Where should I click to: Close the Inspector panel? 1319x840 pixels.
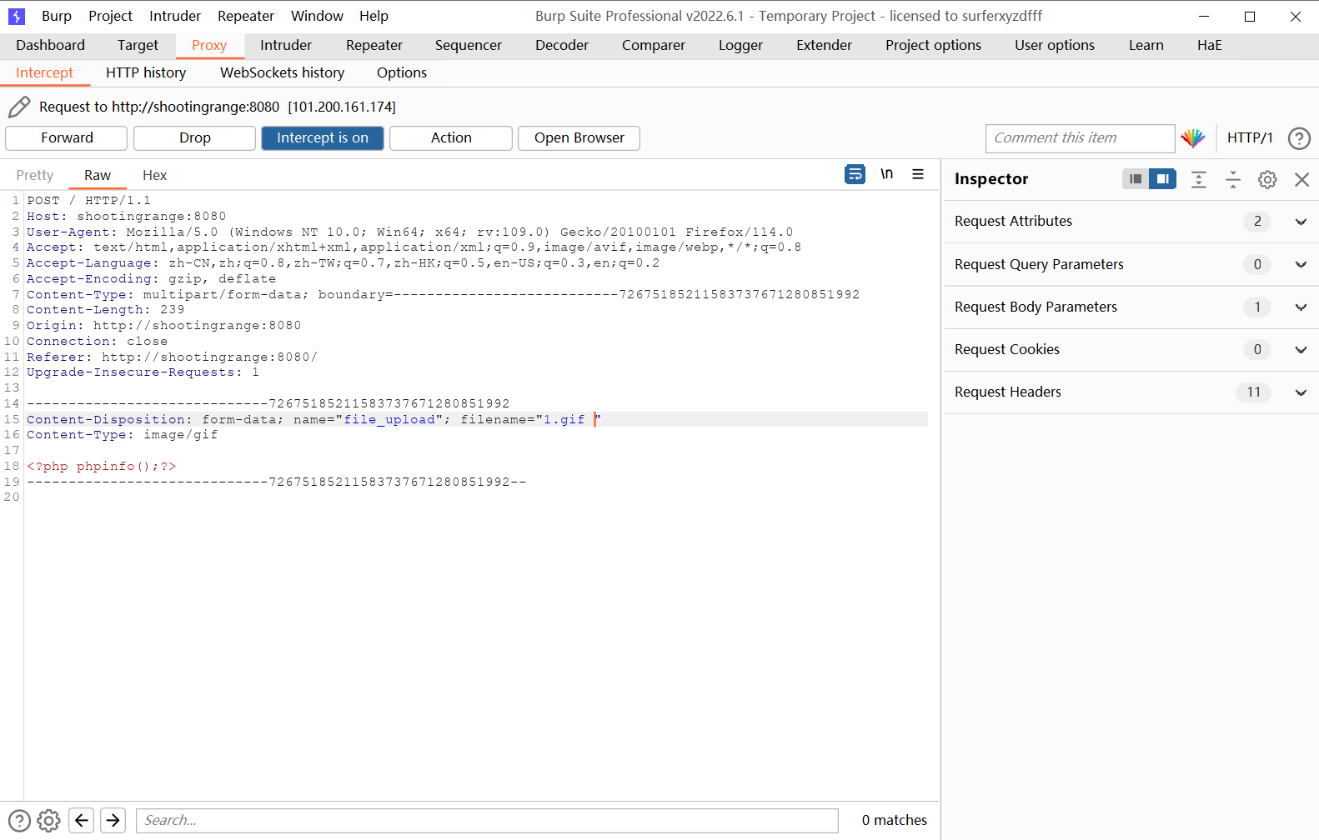point(1301,179)
